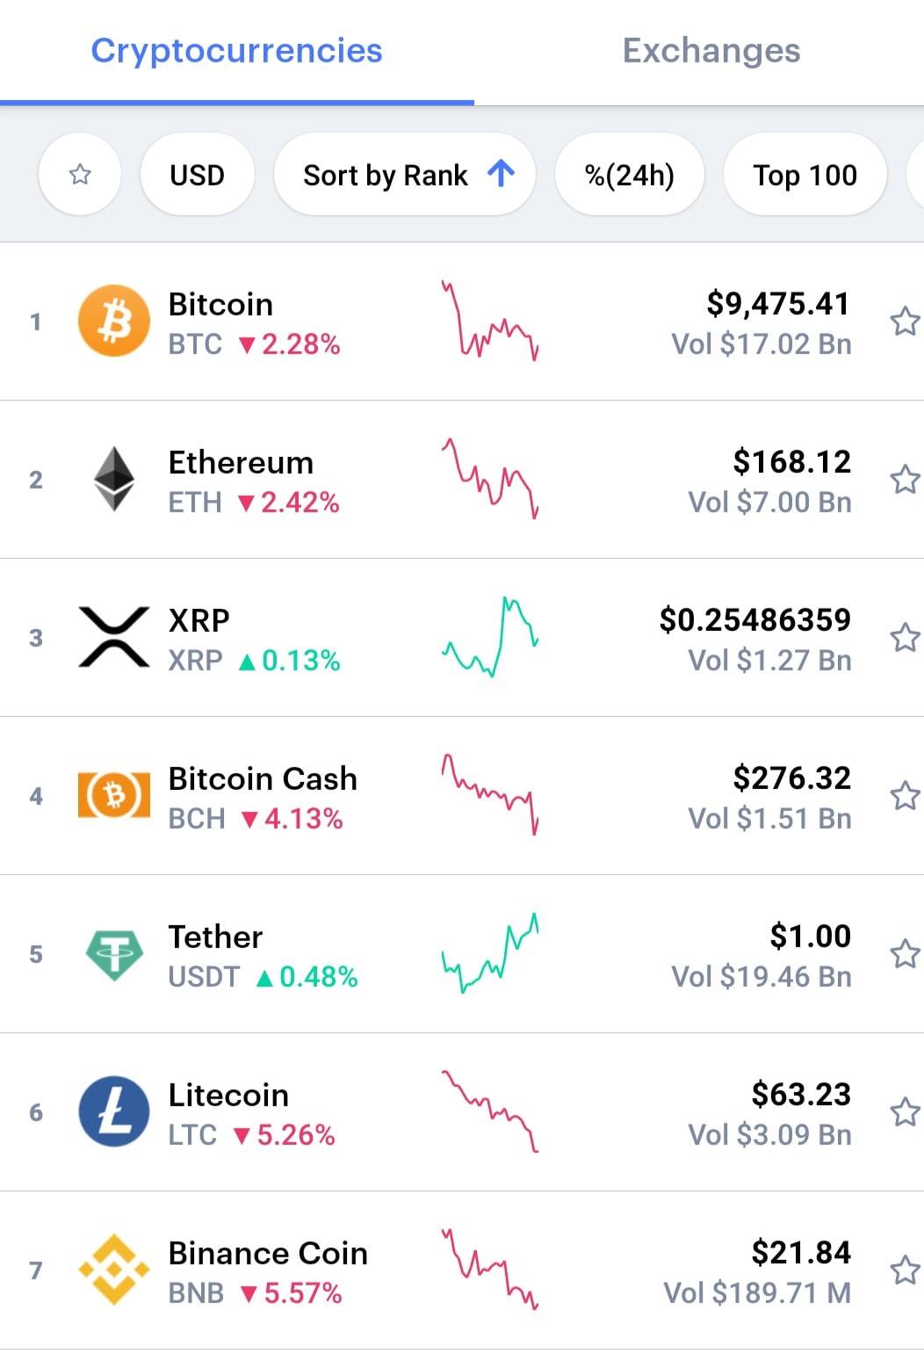Open the Bitcoin coin logo
Image resolution: width=924 pixels, height=1354 pixels.
[x=114, y=321]
